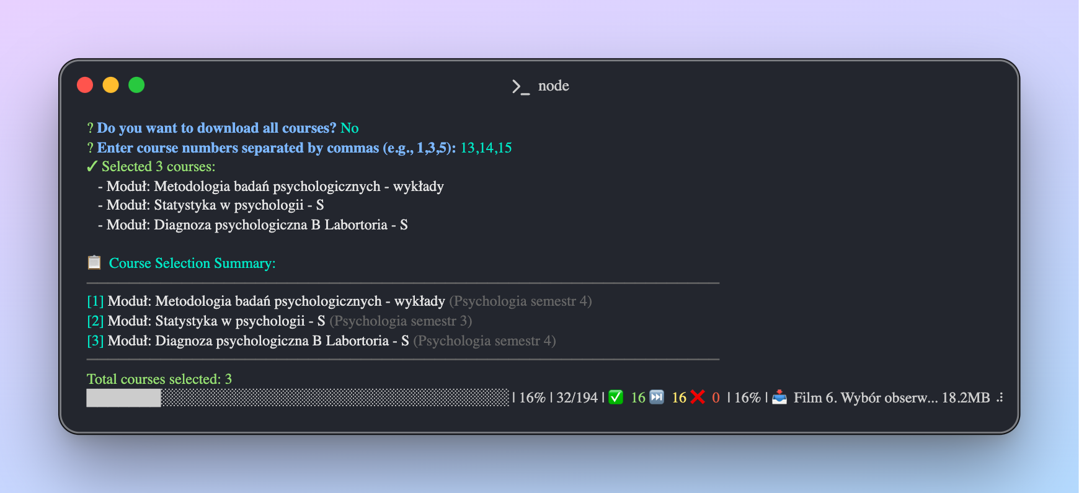The height and width of the screenshot is (493, 1079).
Task: Click '(Psychologia semestr 4)' label on row [1]
Action: [520, 301]
